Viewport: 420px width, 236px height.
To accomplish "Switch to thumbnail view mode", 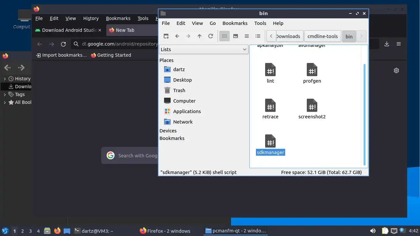I will [236, 36].
